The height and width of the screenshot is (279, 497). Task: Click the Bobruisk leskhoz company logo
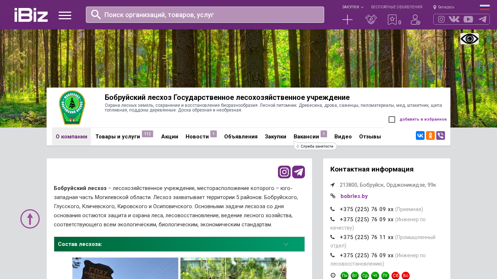[72, 108]
